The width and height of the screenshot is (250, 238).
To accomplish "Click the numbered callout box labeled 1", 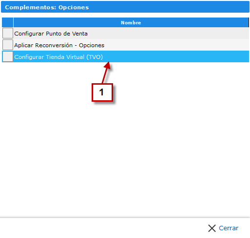I will pyautogui.click(x=102, y=92).
